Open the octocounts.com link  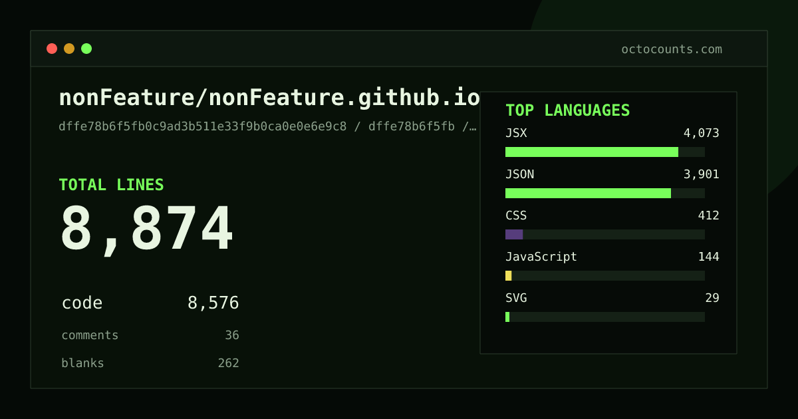[x=672, y=49]
